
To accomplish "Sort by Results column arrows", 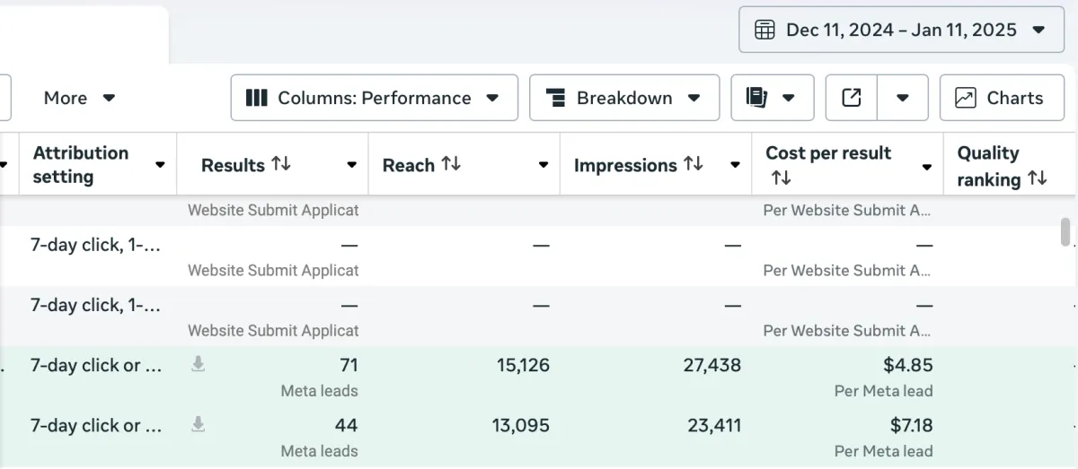I will 281,164.
